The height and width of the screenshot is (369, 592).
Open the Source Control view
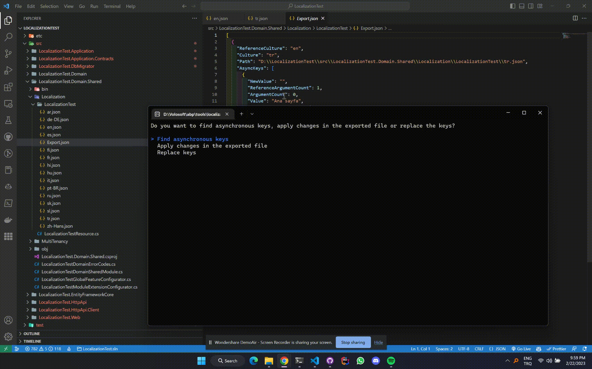click(x=8, y=53)
